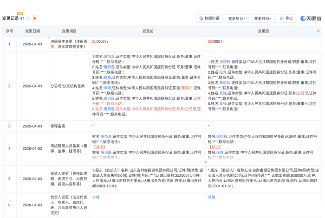
Task: Click the 变更日期 column header
Action: (x=32, y=31)
